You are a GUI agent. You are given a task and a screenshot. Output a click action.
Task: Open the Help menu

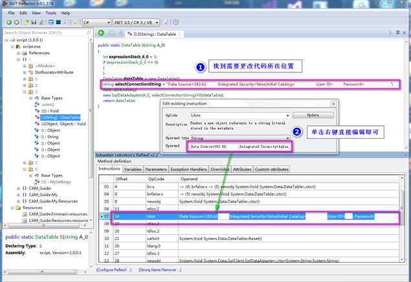(65, 13)
